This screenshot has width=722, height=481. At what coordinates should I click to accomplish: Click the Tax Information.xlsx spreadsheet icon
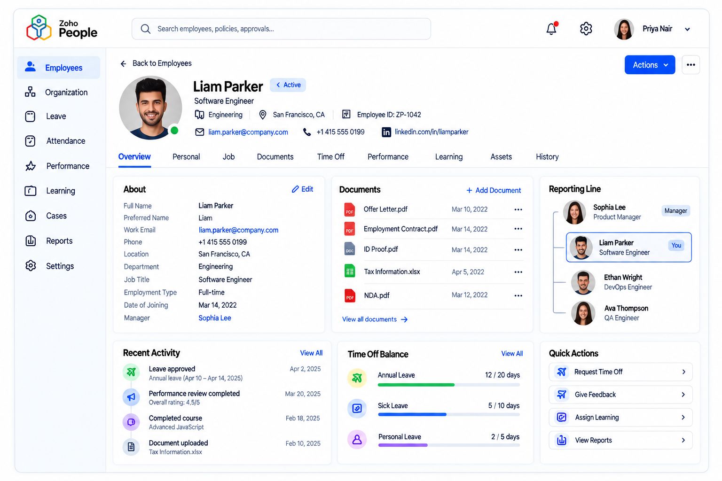point(350,271)
